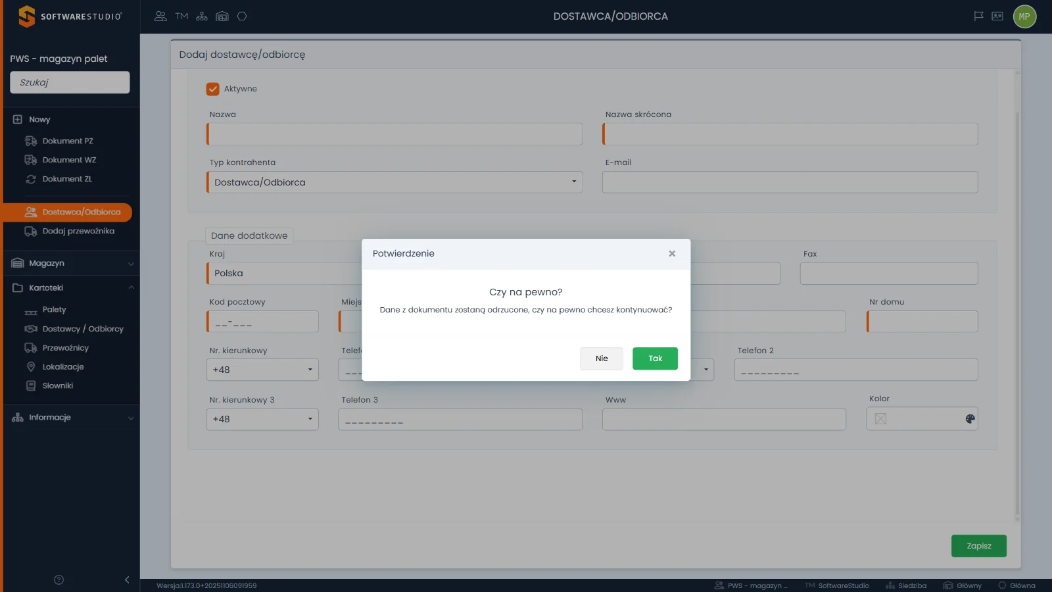Viewport: 1052px width, 592px height.
Task: Click the users icon in top toolbar
Action: pyautogui.click(x=160, y=16)
